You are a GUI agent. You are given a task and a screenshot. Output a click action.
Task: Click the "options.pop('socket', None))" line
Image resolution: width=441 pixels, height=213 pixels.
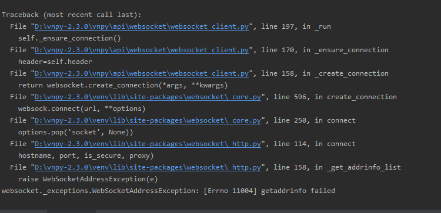[x=76, y=132]
